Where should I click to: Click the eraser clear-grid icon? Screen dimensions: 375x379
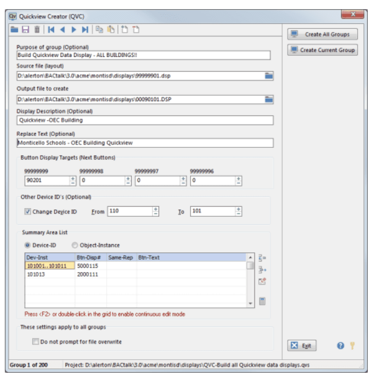coord(262,282)
